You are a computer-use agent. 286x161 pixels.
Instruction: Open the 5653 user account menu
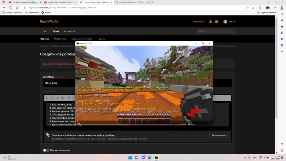pos(229,21)
